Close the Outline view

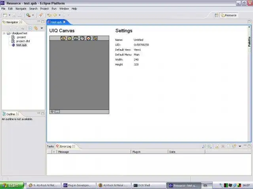click(x=17, y=114)
